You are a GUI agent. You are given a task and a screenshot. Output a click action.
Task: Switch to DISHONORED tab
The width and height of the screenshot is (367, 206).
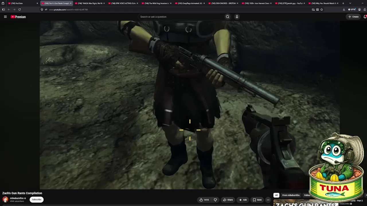pos(224,3)
